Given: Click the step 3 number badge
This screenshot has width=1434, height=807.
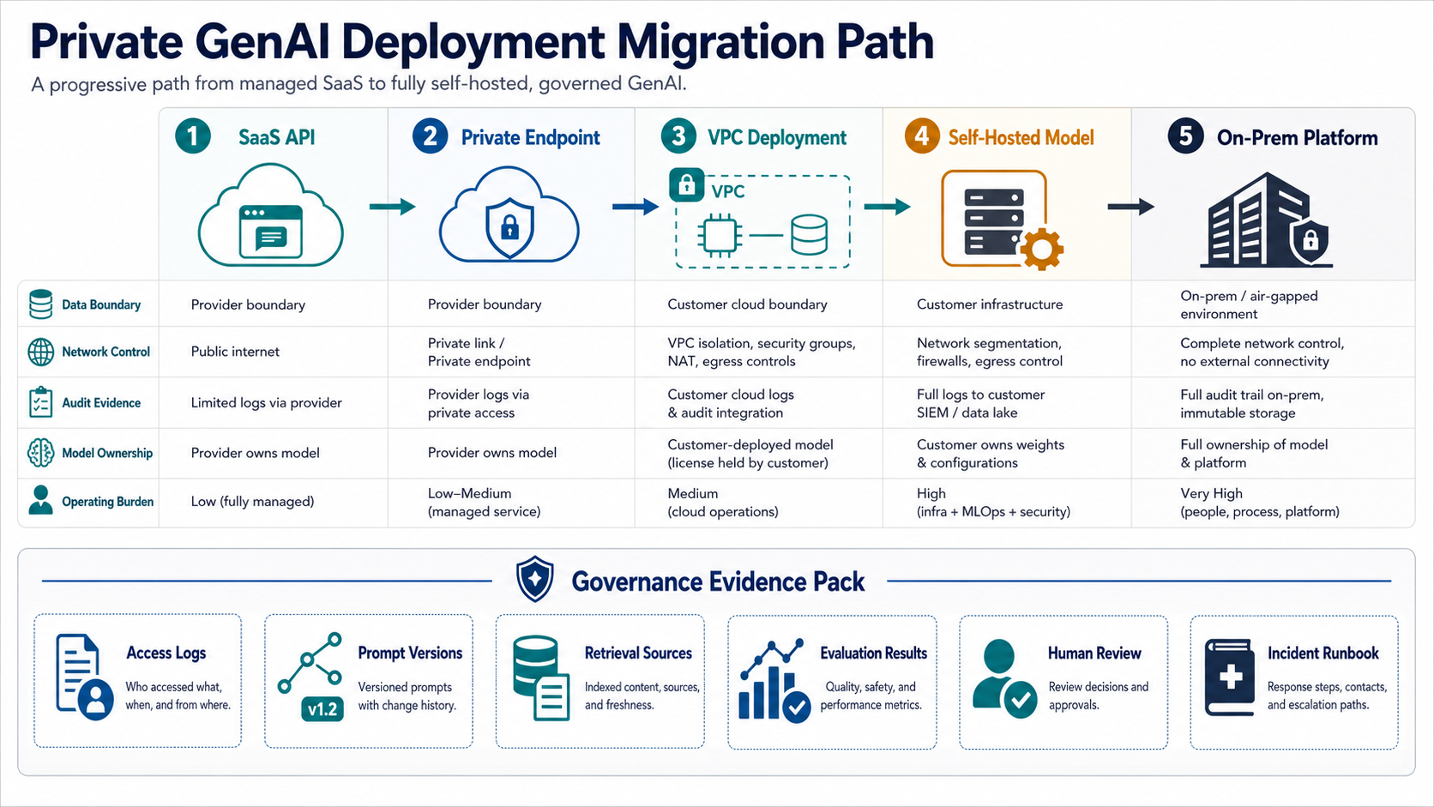Looking at the screenshot, I should tap(678, 136).
